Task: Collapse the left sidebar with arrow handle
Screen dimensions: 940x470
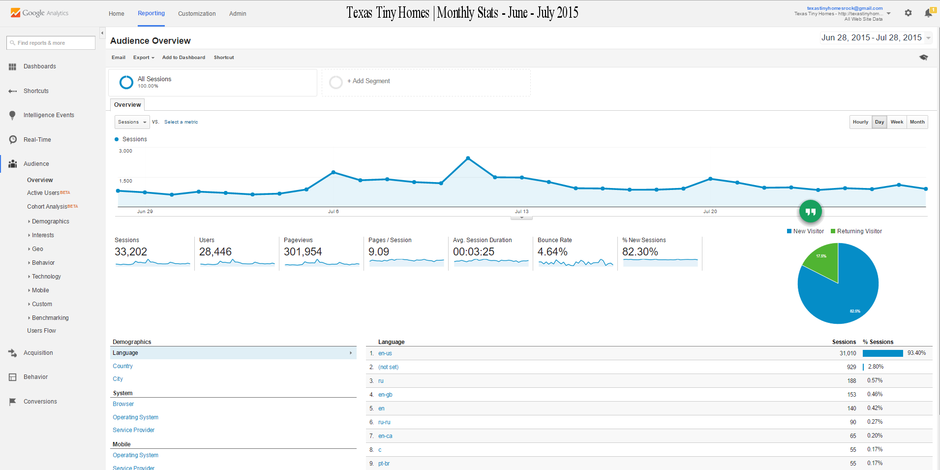Action: [102, 33]
